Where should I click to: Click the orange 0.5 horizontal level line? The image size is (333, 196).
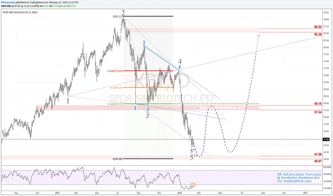[148, 87]
